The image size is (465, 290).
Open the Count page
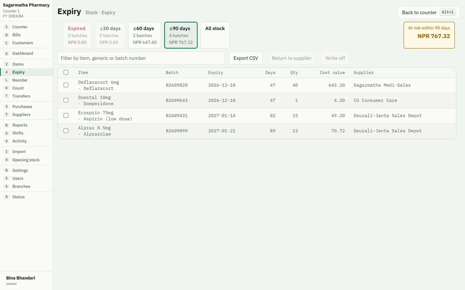pyautogui.click(x=26, y=88)
